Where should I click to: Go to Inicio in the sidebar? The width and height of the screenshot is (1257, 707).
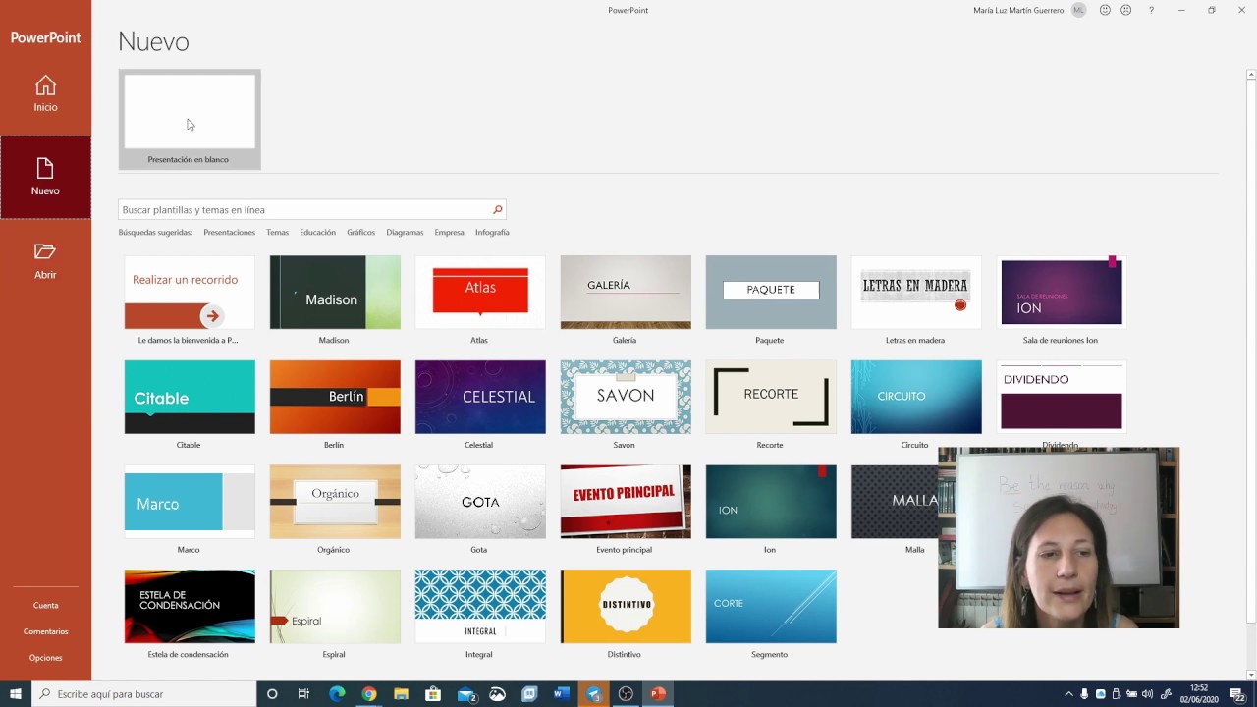click(x=45, y=94)
